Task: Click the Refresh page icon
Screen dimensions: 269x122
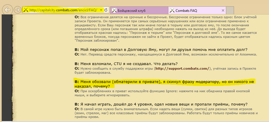Action: coord(106,10)
